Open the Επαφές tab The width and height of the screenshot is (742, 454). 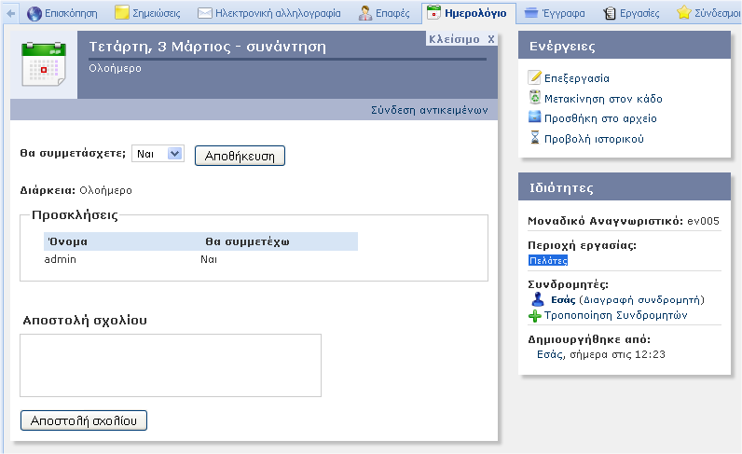tap(384, 13)
